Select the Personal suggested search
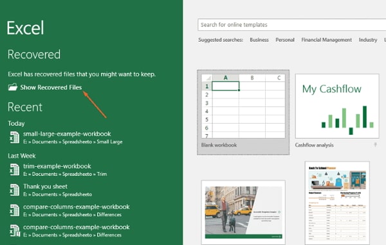This screenshot has width=386, height=245. click(285, 40)
